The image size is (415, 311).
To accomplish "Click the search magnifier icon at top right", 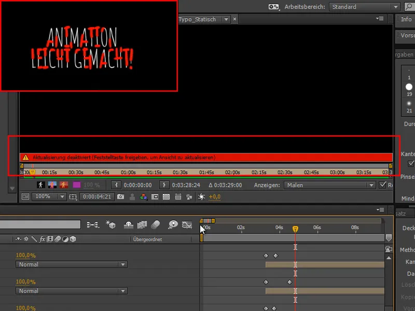I will (x=410, y=7).
